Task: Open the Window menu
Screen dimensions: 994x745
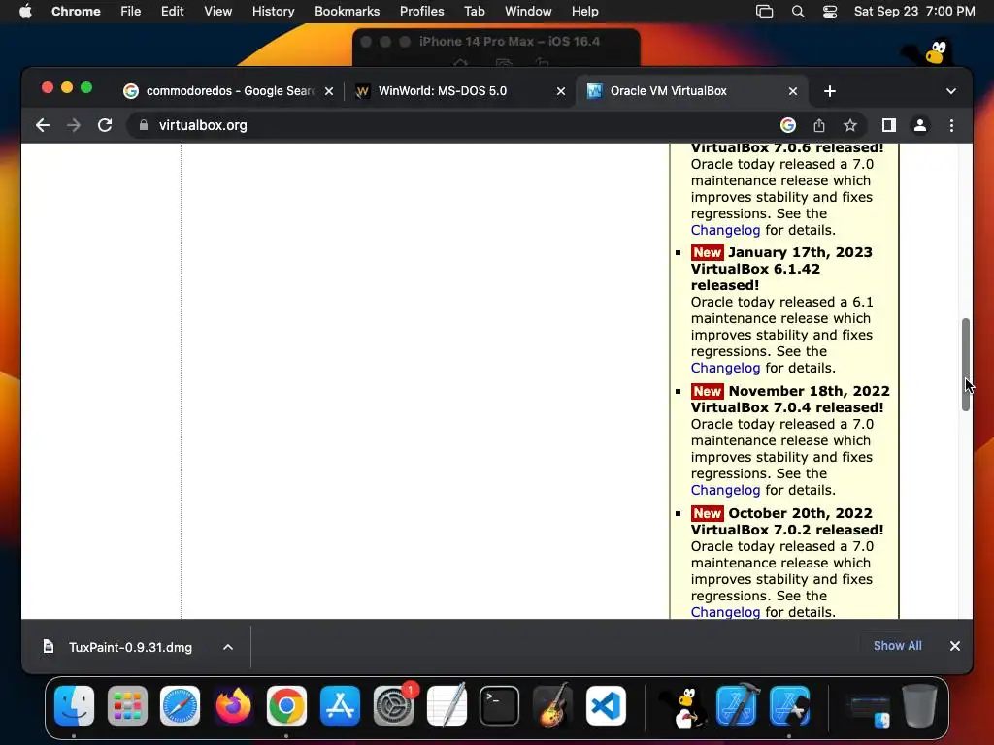Action: pyautogui.click(x=528, y=12)
